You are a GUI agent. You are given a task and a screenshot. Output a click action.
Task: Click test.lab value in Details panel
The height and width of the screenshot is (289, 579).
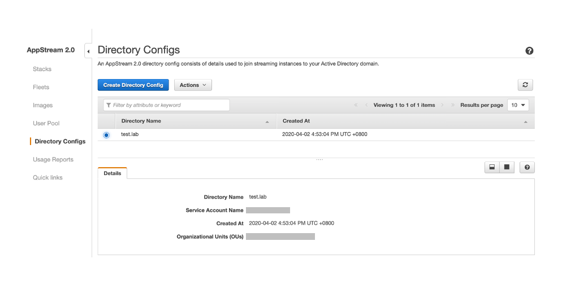[258, 197]
